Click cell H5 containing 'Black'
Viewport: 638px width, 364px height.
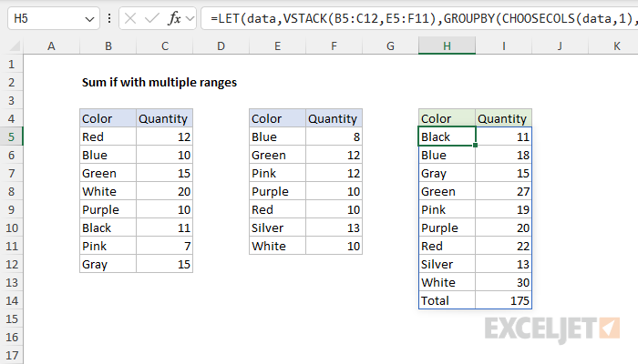tap(447, 136)
